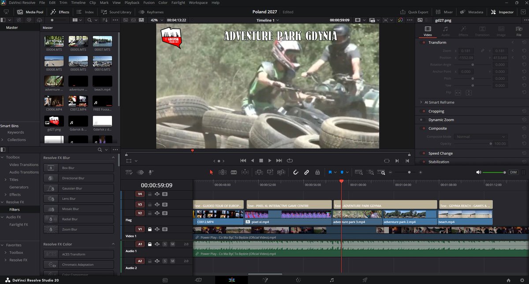Click the Quick Export button
The image size is (529, 284).
point(414,12)
